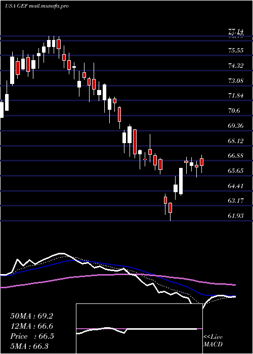Select the 68.12 price axis label
The image size is (253, 354).
coord(236,141)
